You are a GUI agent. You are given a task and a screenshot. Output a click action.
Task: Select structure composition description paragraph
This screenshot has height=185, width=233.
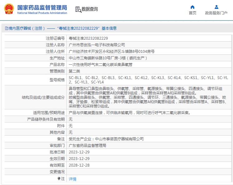pos(148,97)
